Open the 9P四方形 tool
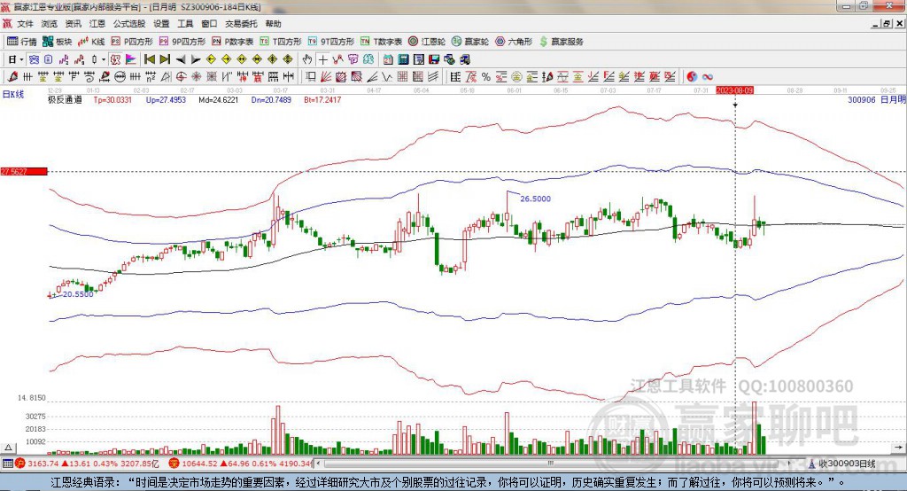Viewport: 907px width, 491px height. (x=182, y=42)
